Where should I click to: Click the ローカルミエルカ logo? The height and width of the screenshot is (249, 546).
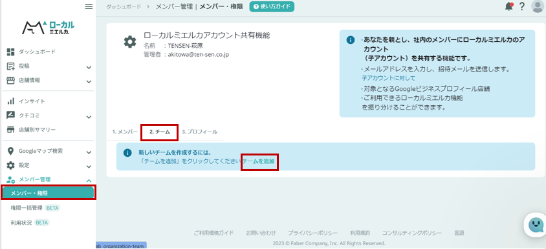[48, 28]
